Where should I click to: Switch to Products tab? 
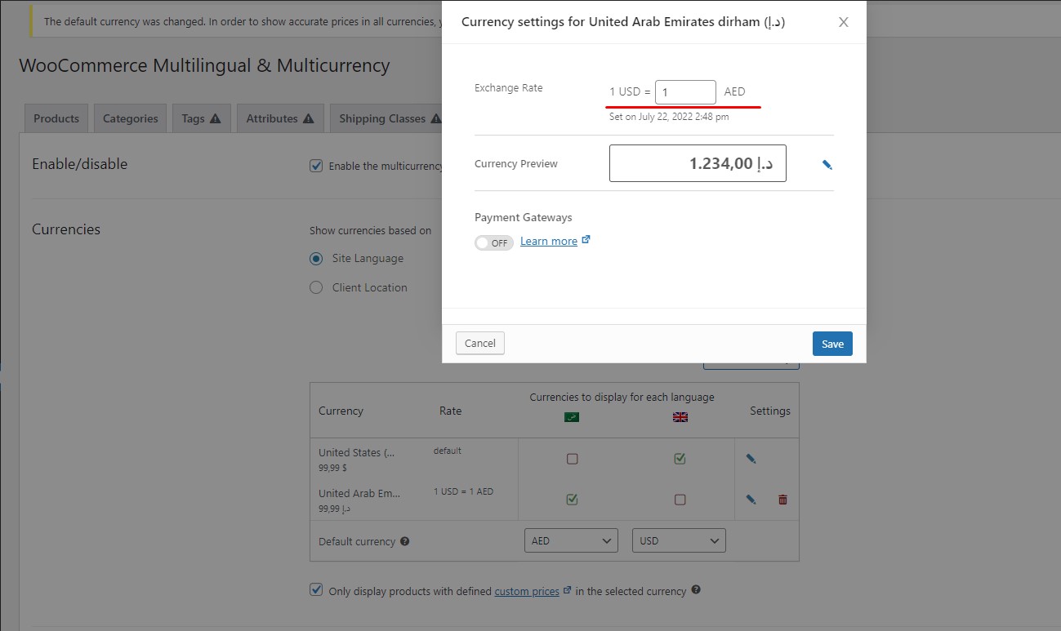[56, 118]
